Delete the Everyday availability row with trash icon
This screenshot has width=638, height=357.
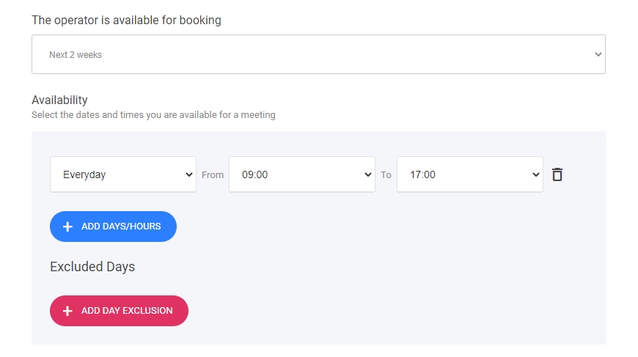[x=557, y=174]
